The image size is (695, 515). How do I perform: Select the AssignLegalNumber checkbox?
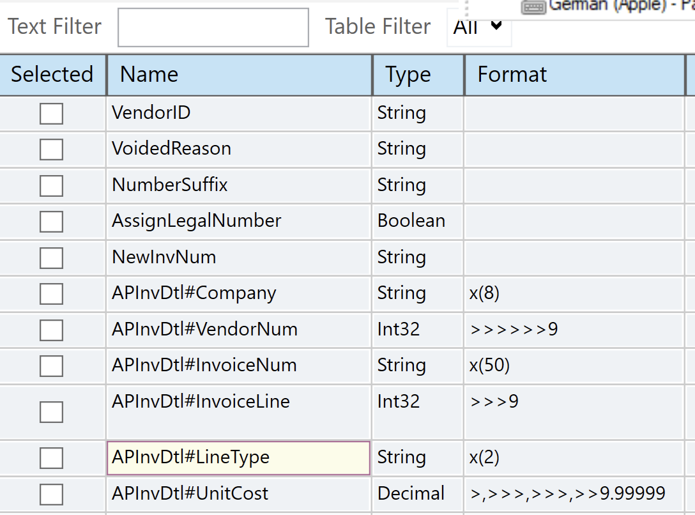pyautogui.click(x=51, y=222)
